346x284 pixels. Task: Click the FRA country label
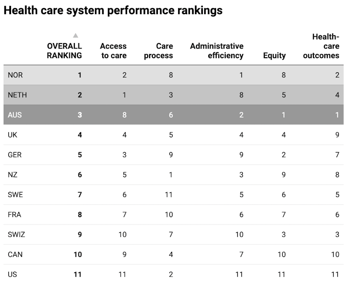pyautogui.click(x=15, y=215)
